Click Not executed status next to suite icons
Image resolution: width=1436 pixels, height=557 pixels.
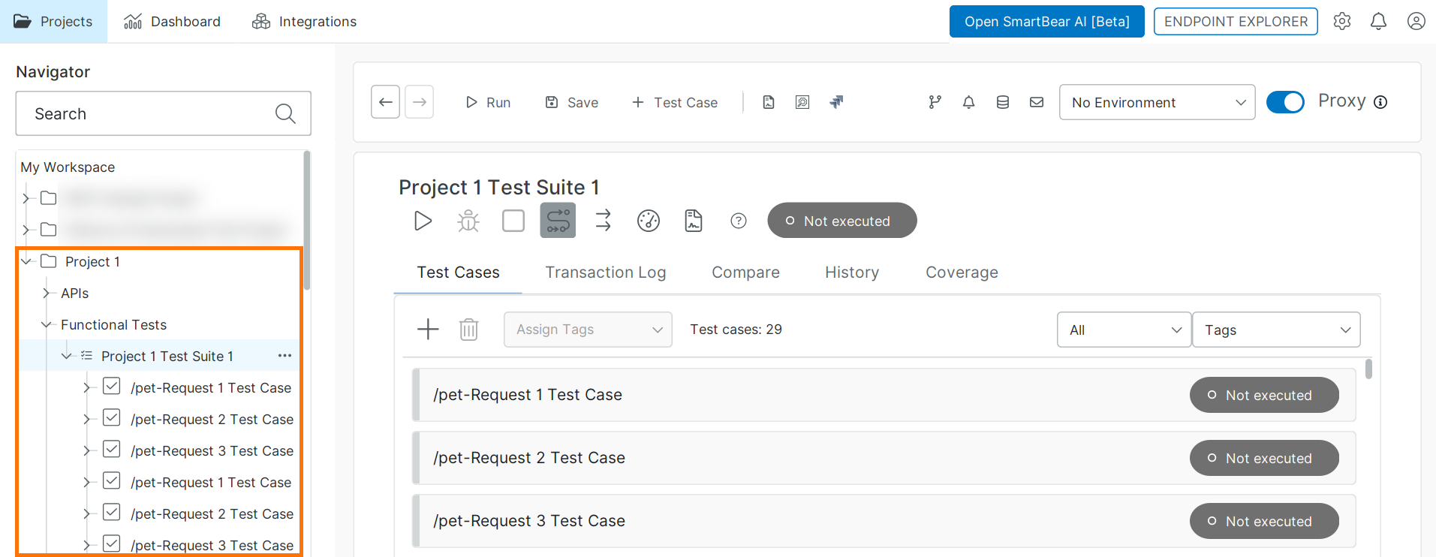[842, 221]
